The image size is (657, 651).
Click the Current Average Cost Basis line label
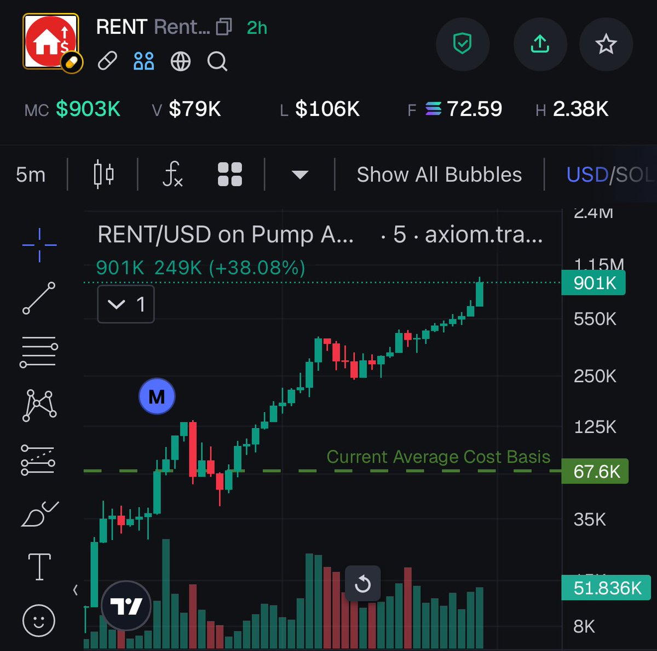point(439,457)
